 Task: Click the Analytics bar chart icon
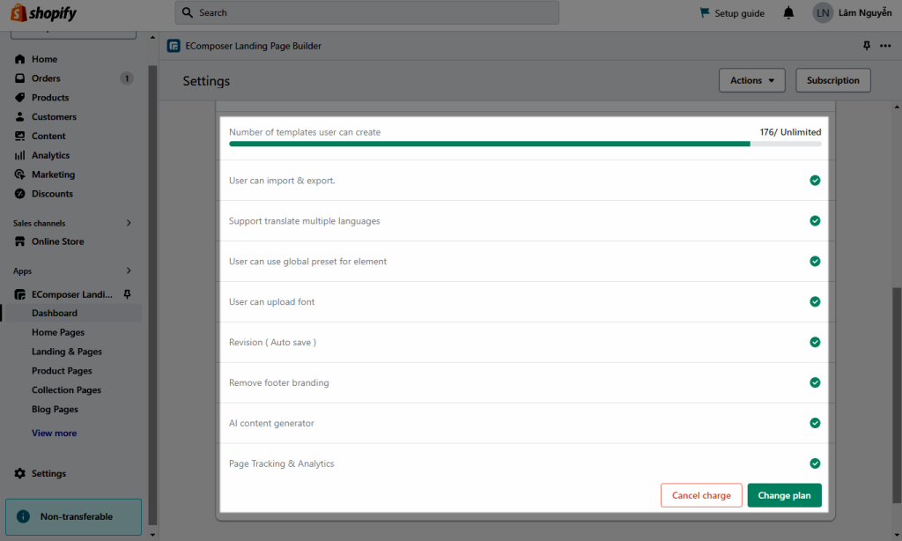pyautogui.click(x=20, y=155)
